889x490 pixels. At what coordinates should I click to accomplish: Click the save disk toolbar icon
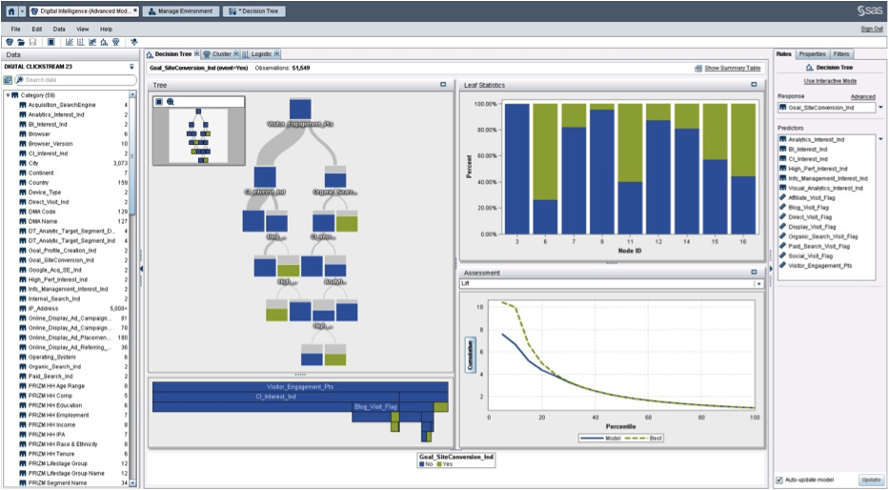[32, 42]
